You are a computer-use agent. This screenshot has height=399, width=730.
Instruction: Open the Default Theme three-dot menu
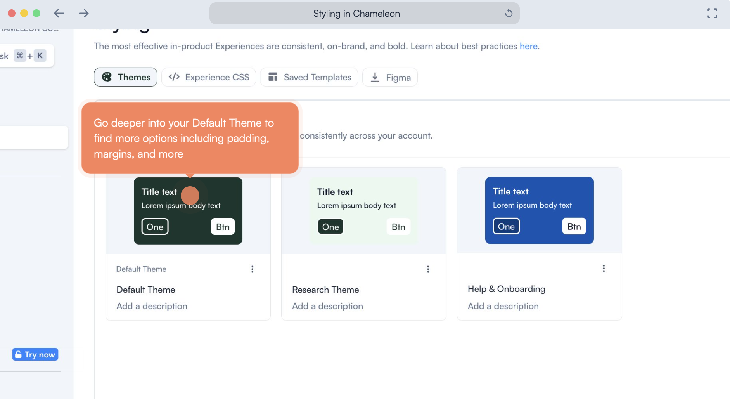pyautogui.click(x=253, y=269)
